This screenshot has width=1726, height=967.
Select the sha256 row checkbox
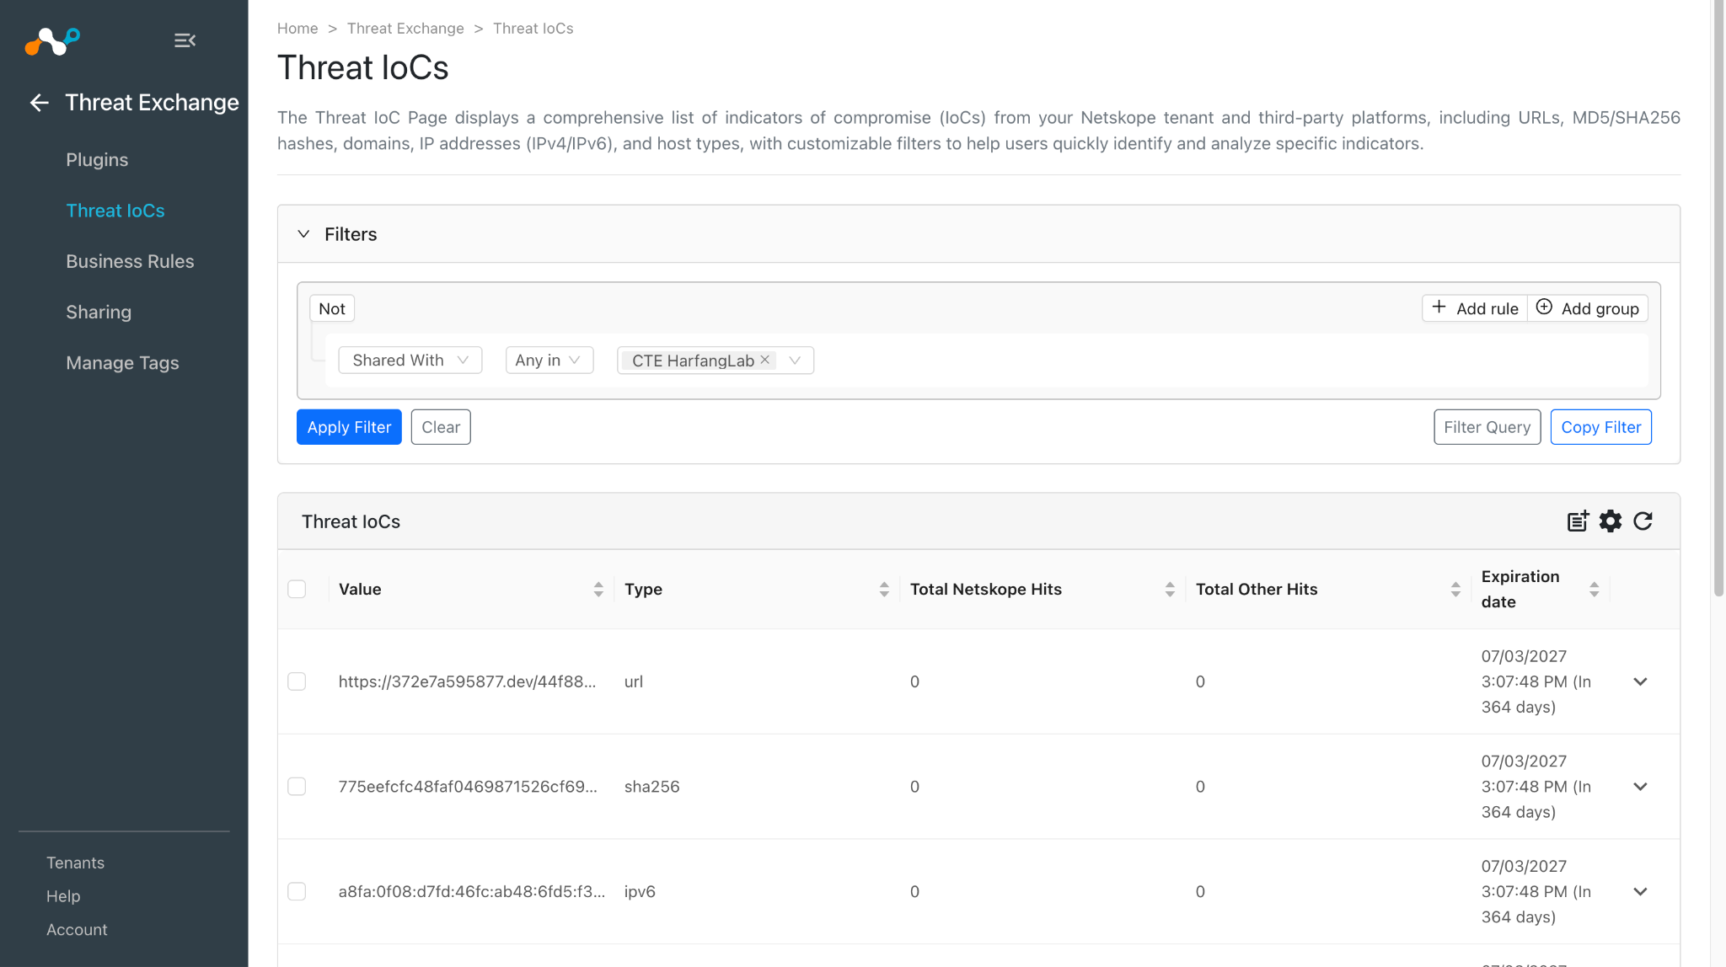[297, 787]
